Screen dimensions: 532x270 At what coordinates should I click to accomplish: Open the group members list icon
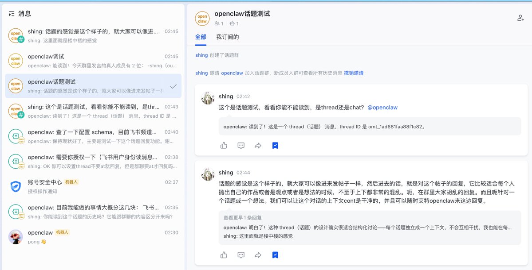[217, 23]
